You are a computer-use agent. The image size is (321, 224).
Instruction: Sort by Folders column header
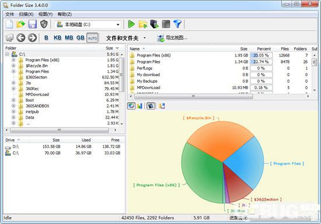[x=301, y=49]
